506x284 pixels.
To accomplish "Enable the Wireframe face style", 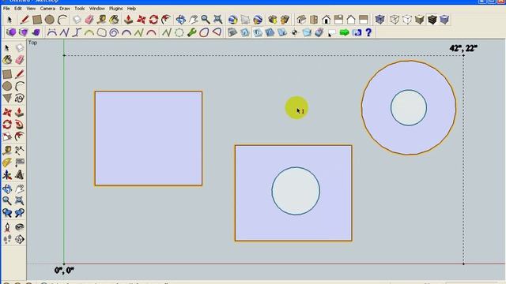I will (395, 20).
